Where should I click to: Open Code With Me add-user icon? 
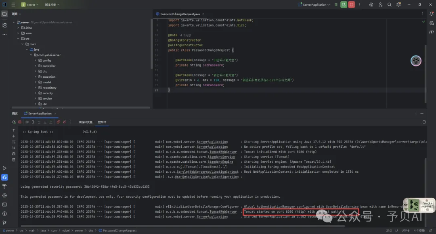point(380,4)
